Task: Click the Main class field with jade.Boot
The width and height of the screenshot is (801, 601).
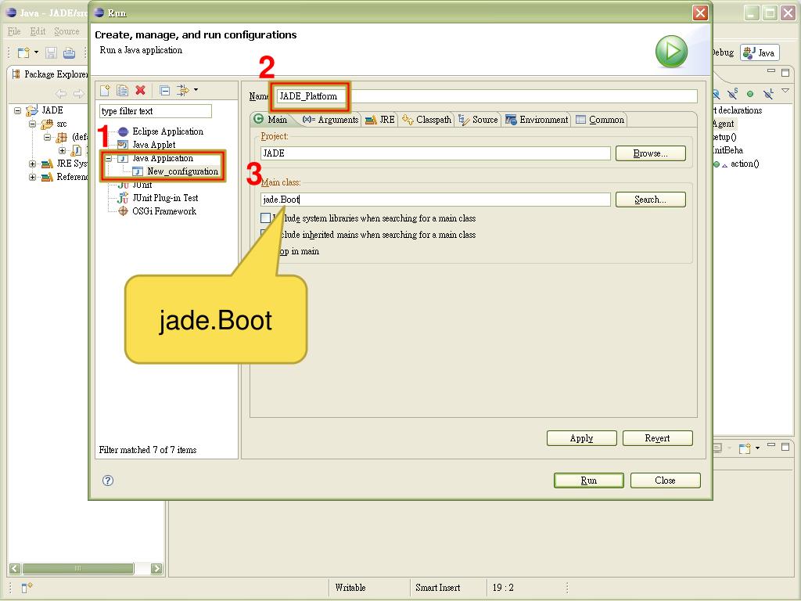Action: coord(435,200)
